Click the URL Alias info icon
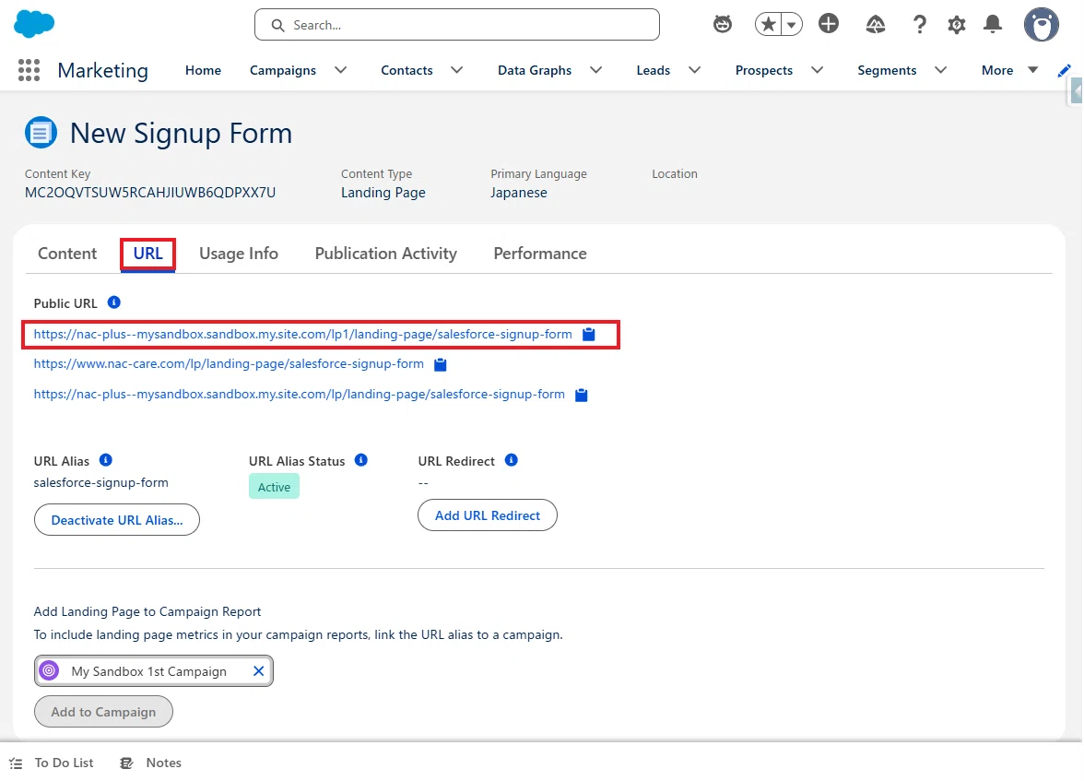This screenshot has width=1084, height=781. coord(106,460)
